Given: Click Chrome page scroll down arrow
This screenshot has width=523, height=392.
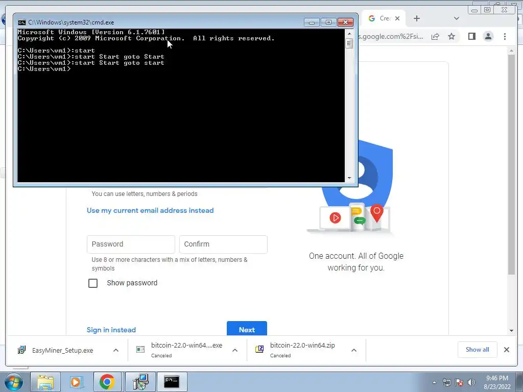Looking at the screenshot, I should click(511, 331).
